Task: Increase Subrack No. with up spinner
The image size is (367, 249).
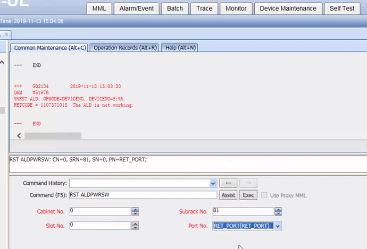Action: point(278,210)
